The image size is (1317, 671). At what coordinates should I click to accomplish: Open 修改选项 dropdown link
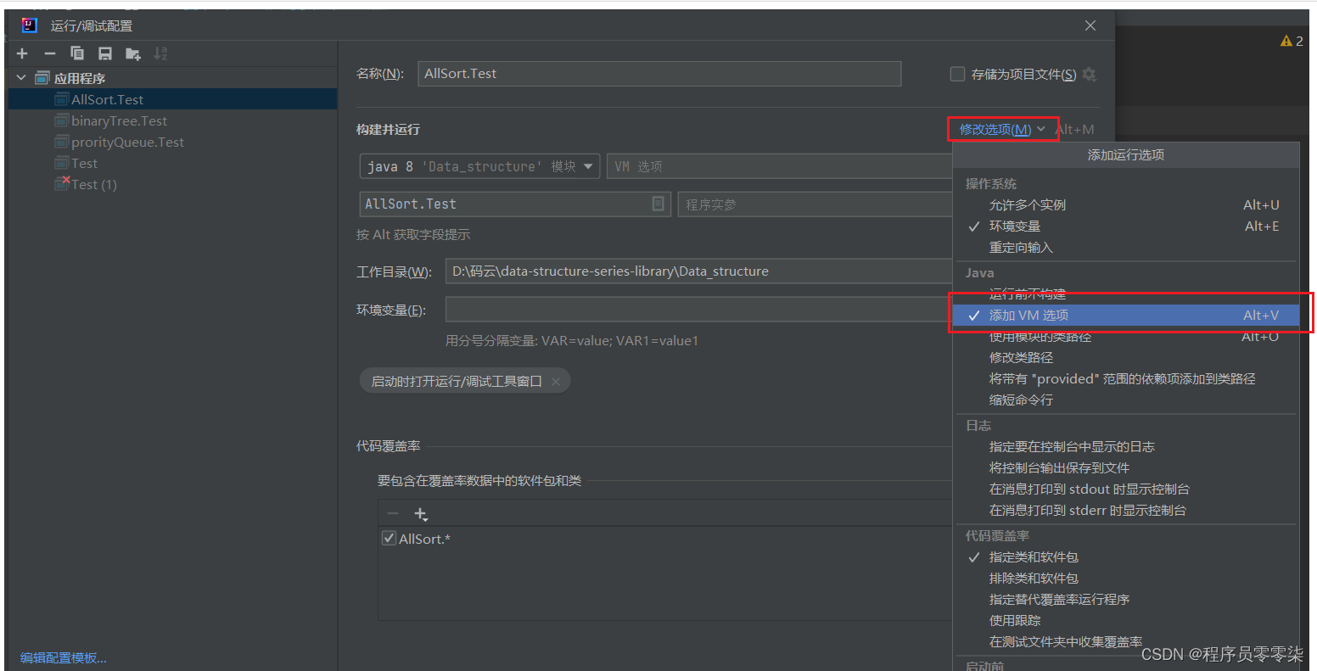(x=1002, y=130)
